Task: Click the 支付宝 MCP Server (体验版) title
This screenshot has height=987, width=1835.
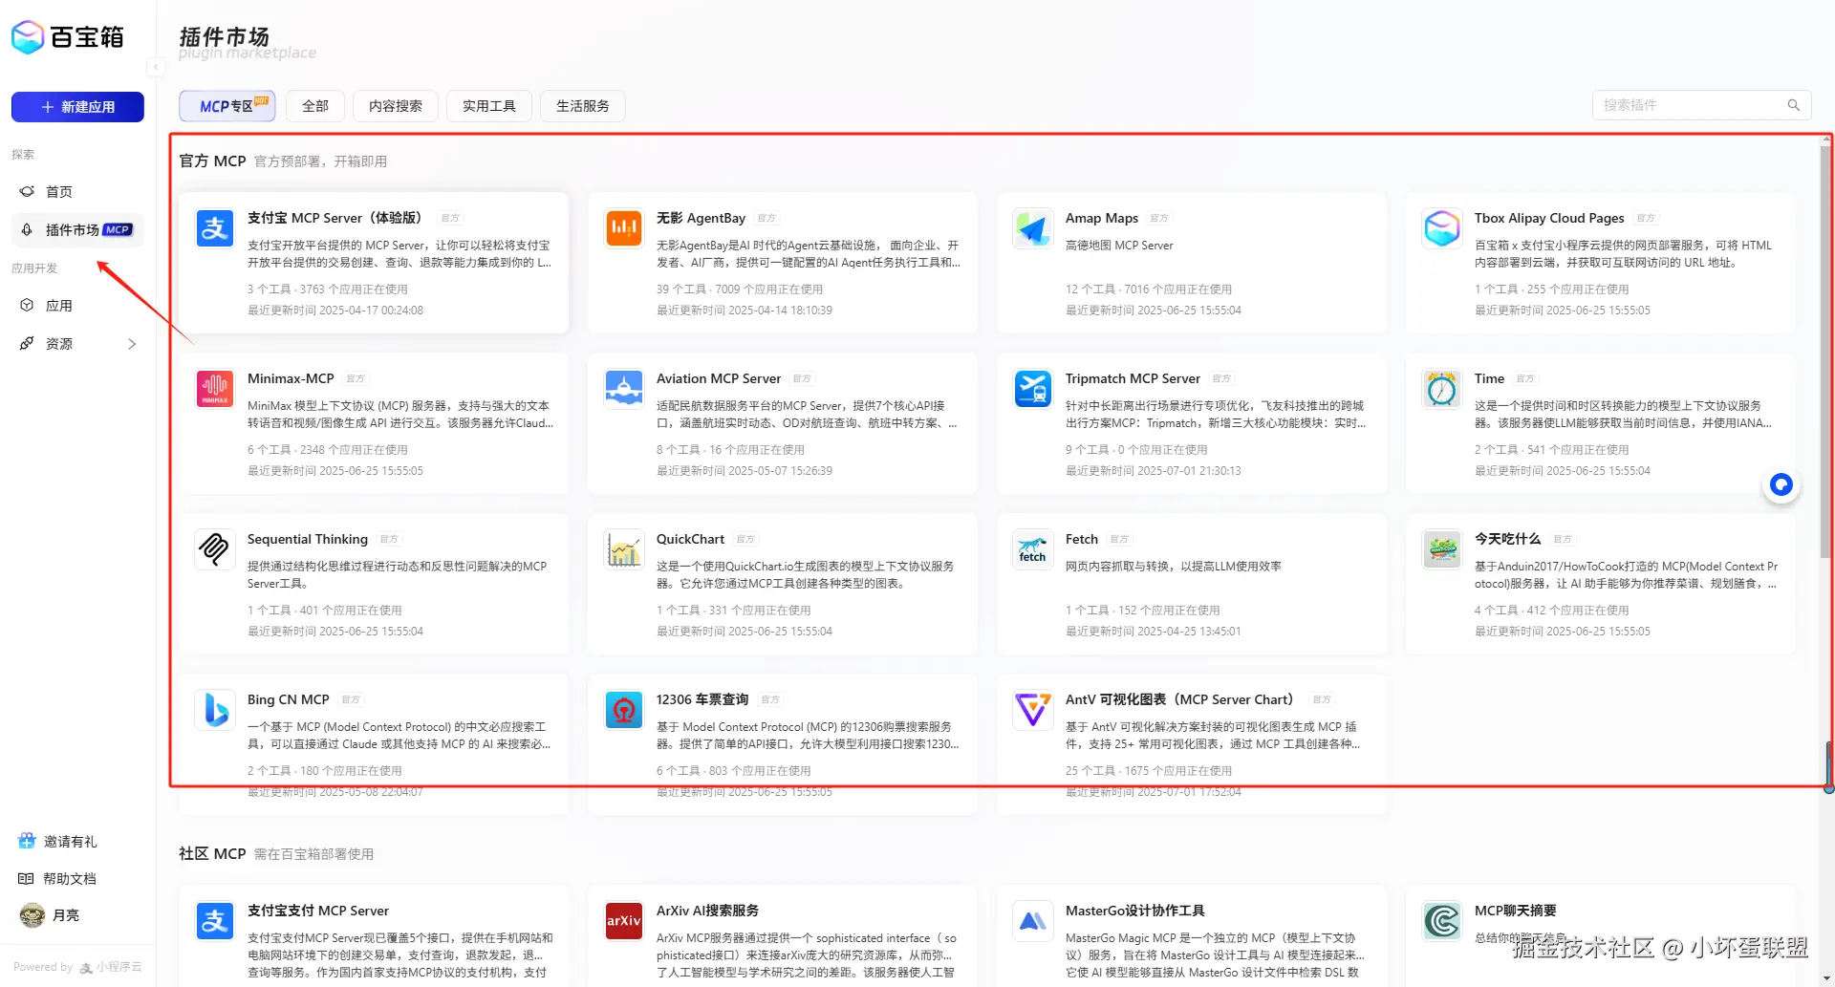Action: point(335,218)
